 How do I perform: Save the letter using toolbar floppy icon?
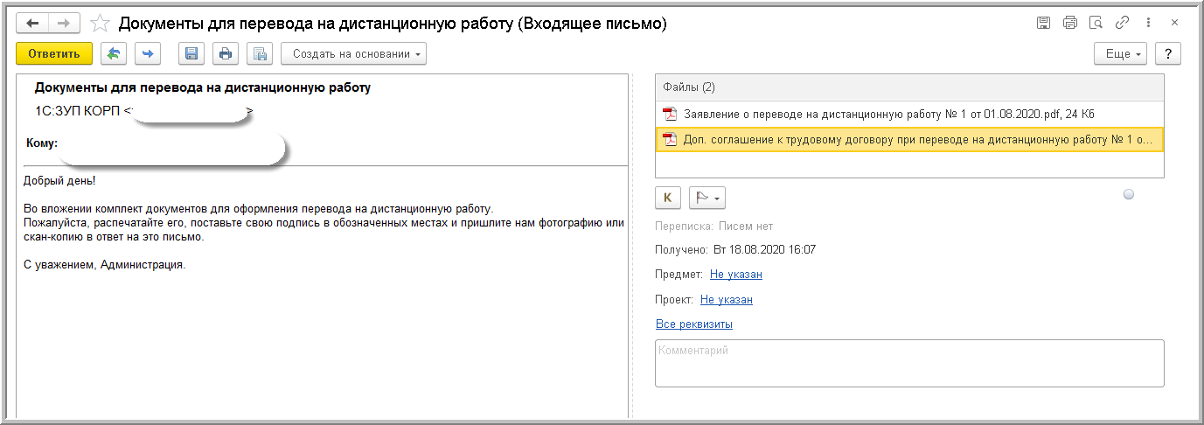(x=191, y=54)
